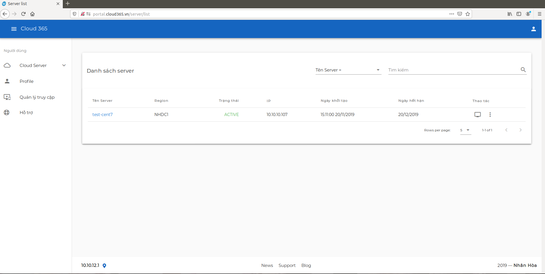Viewport: 545px width, 274px height.
Task: Open the hamburger menu next to Cloud 365
Action: [14, 29]
